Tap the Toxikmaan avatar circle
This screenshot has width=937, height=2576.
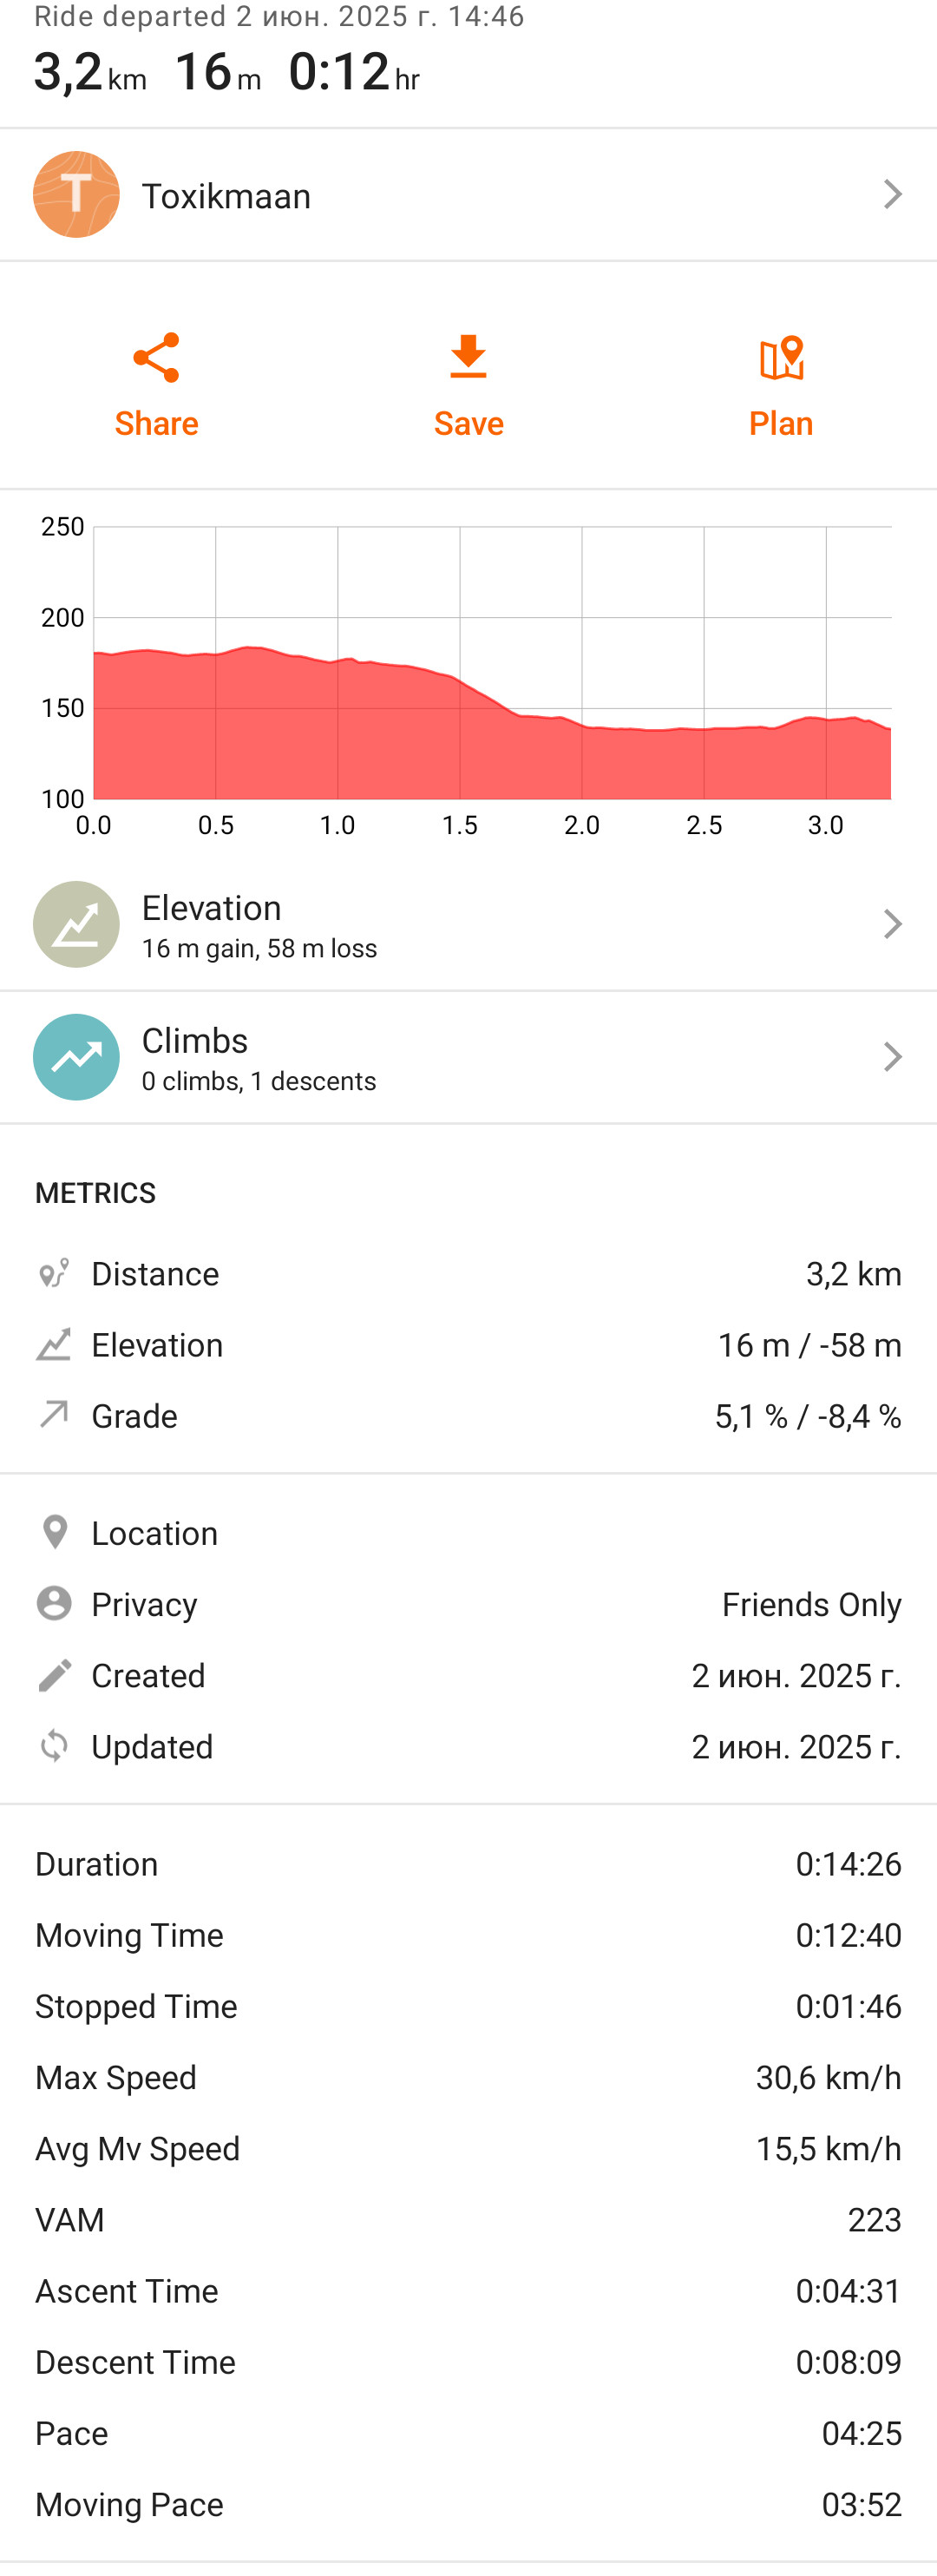click(x=76, y=194)
